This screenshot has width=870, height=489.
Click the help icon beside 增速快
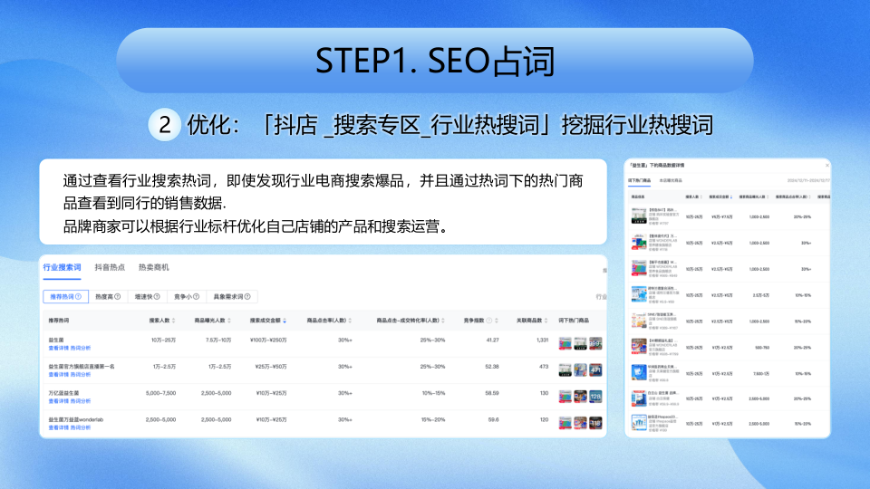pyautogui.click(x=157, y=297)
